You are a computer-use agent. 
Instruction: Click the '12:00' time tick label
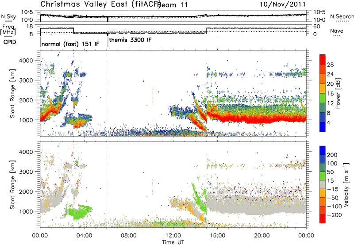pos(173,236)
